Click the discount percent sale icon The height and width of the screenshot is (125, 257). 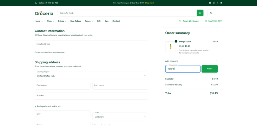(206, 21)
